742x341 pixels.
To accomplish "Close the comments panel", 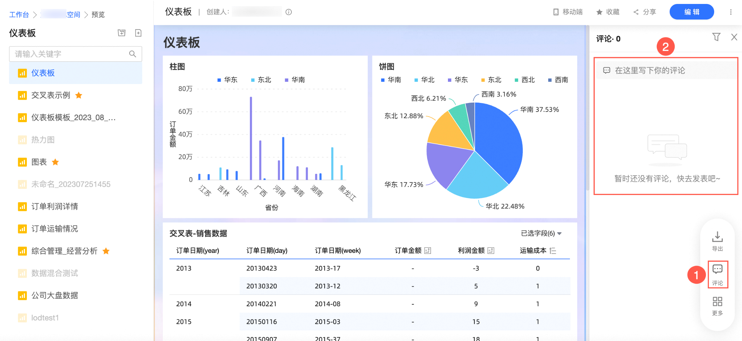I will point(734,37).
